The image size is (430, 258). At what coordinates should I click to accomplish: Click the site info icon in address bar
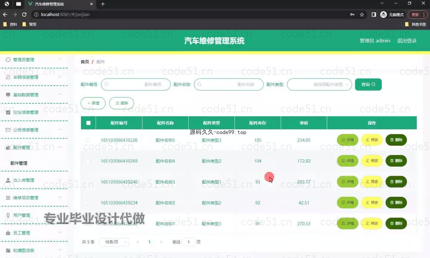(36, 14)
